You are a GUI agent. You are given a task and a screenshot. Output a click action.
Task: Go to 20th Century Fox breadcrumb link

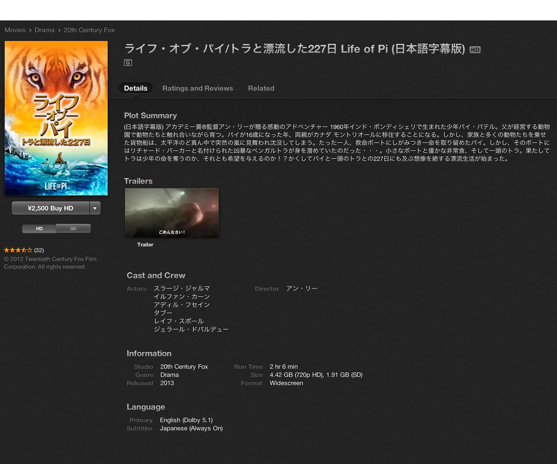pos(89,30)
